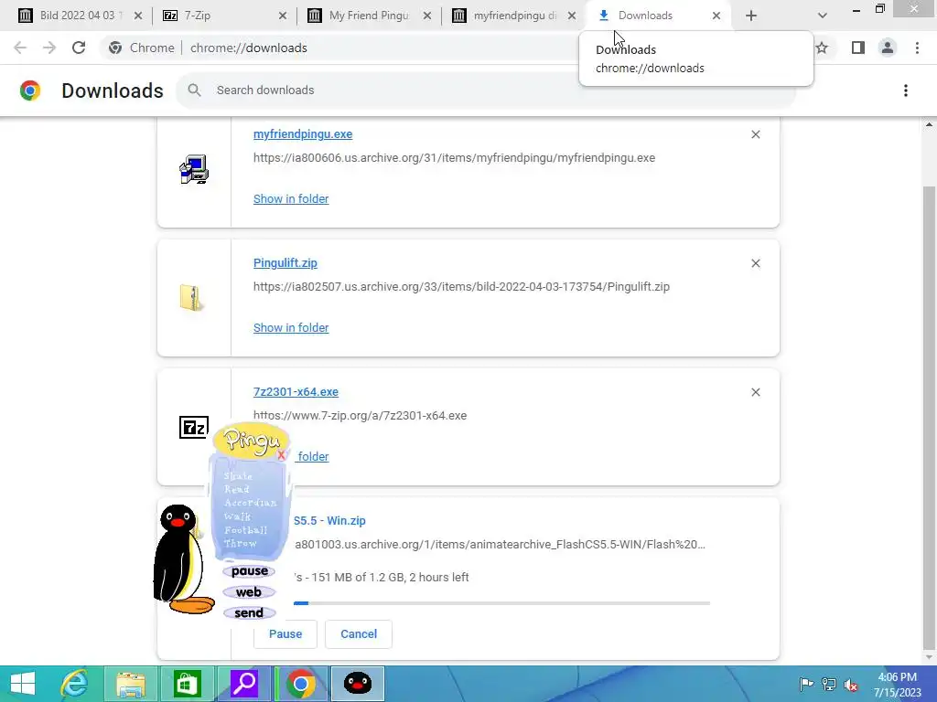Click the Pingu penguin character
The width and height of the screenshot is (937, 702).
pyautogui.click(x=180, y=559)
